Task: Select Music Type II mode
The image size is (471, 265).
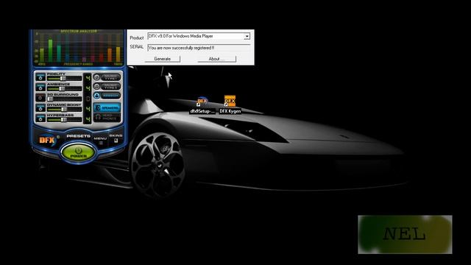Action: [x=107, y=87]
